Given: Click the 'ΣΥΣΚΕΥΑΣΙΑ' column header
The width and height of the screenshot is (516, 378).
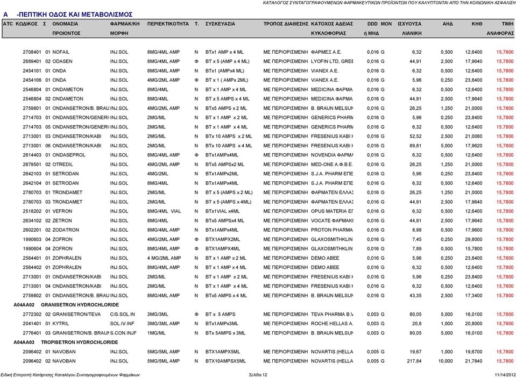Looking at the screenshot, I should [220, 24].
